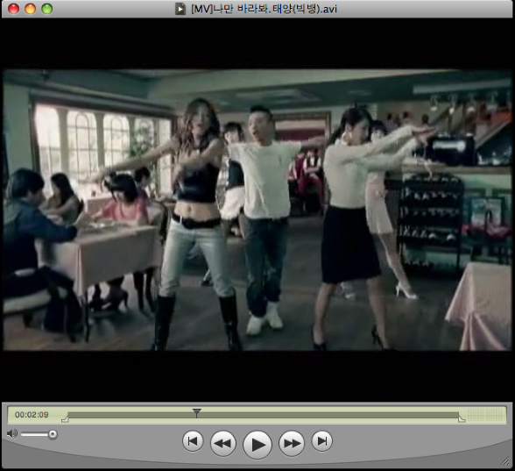Click the window title text with .avi filename
This screenshot has height=471, width=515.
coord(265,9)
